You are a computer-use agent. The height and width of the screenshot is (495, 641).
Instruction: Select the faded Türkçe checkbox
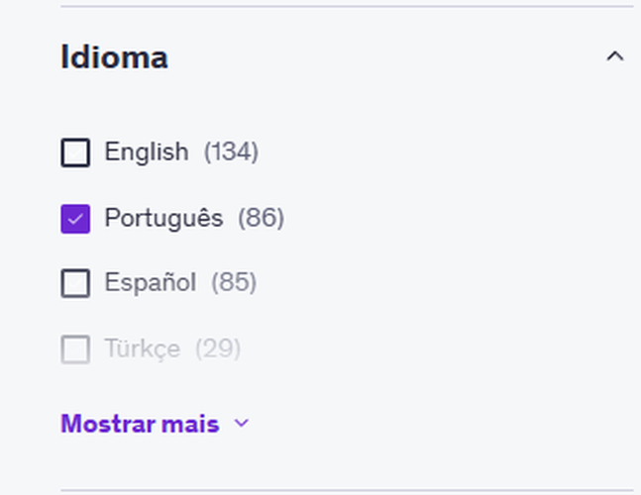point(75,348)
